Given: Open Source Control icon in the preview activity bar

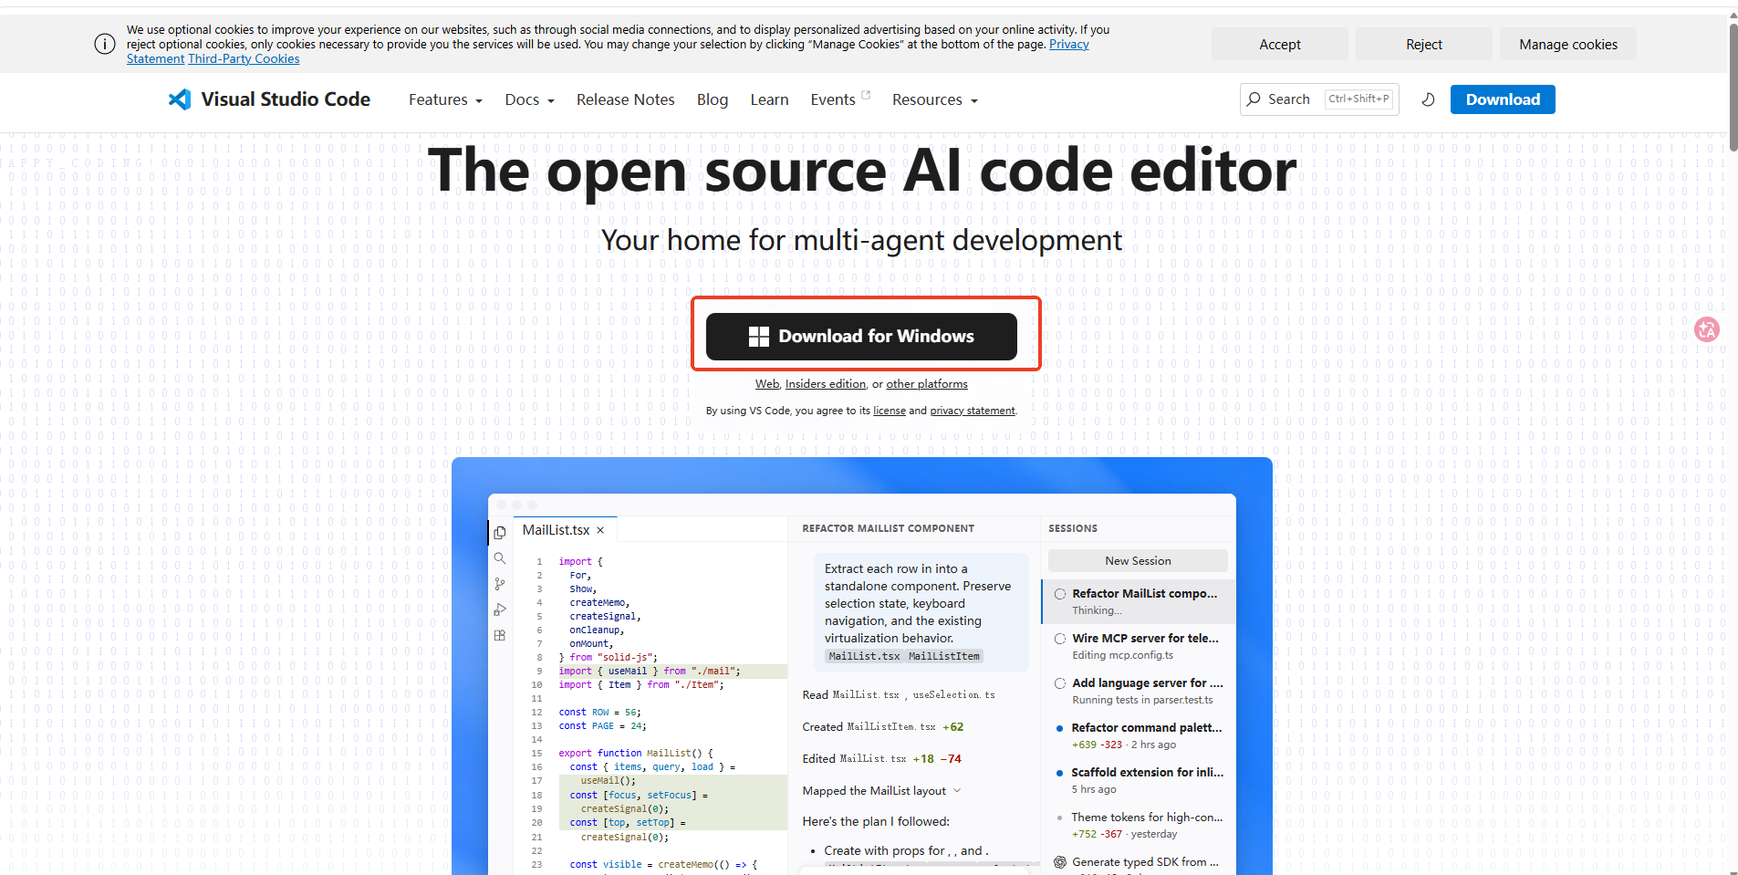Looking at the screenshot, I should (500, 584).
